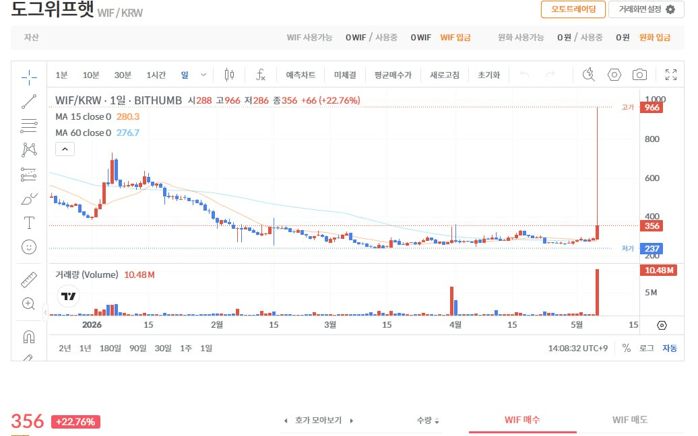Select the 1시간 interval
Image resolution: width=698 pixels, height=436 pixels.
[x=156, y=75]
